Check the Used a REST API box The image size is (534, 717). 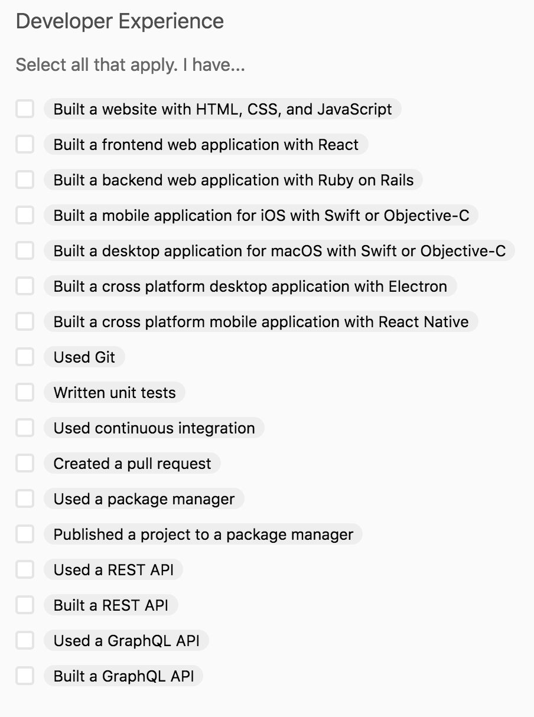[x=25, y=570]
